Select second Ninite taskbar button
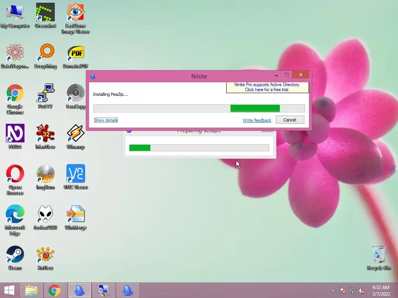 [127, 290]
